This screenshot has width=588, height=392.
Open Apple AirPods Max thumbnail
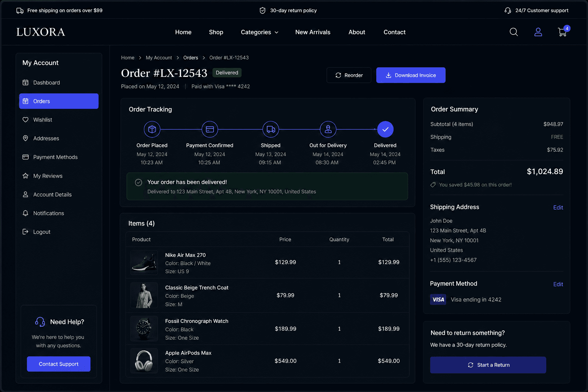pos(144,361)
